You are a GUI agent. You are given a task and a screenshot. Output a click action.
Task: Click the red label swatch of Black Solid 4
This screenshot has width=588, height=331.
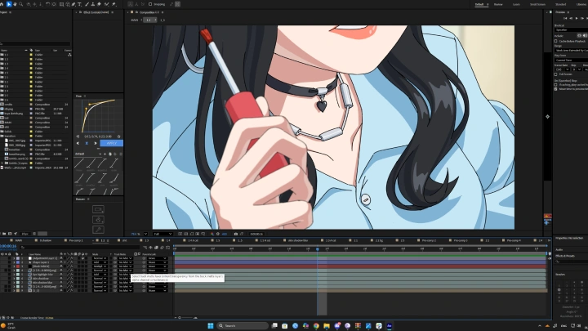[18, 266]
